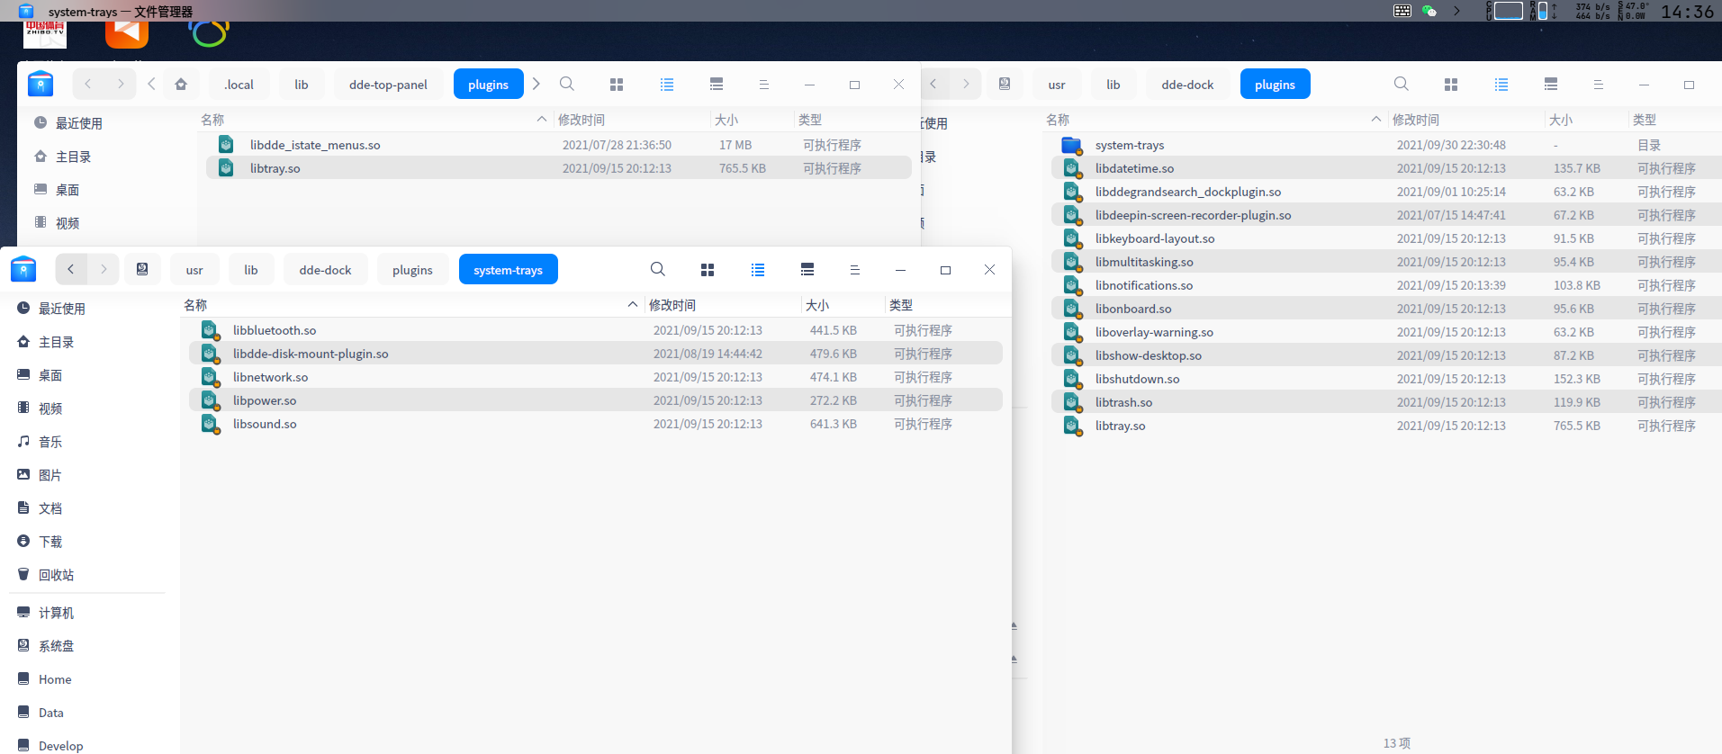The image size is (1722, 754).
Task: Sort system-trays window by 修改时间 column
Action: pos(672,305)
